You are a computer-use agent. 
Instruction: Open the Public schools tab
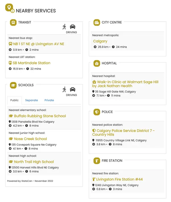[15, 100]
